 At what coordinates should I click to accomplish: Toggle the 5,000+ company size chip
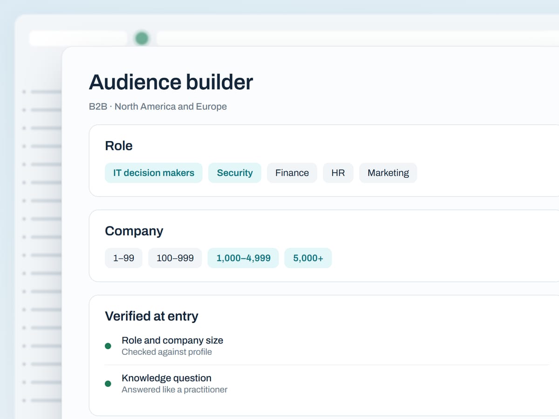(x=308, y=258)
